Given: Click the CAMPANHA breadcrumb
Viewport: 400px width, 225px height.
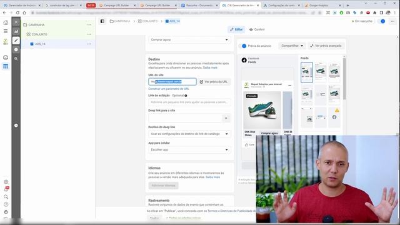Looking at the screenshot, I should (120, 21).
